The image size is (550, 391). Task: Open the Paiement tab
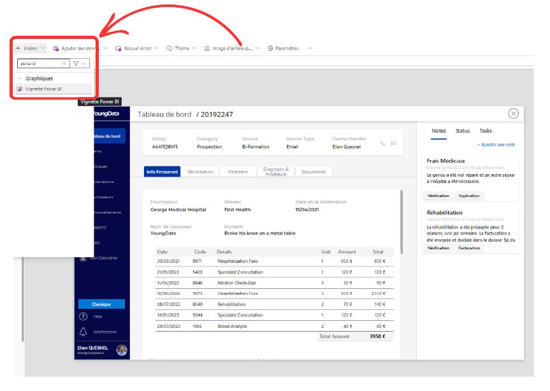click(238, 172)
